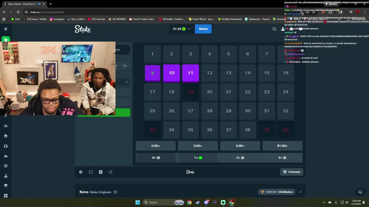Click the 3× hits indicator

282,158
